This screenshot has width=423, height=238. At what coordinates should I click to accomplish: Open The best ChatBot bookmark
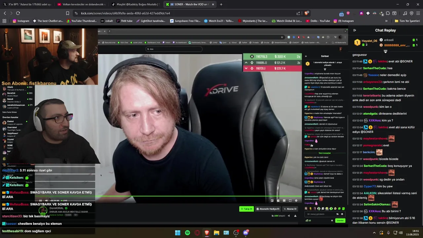[48, 21]
